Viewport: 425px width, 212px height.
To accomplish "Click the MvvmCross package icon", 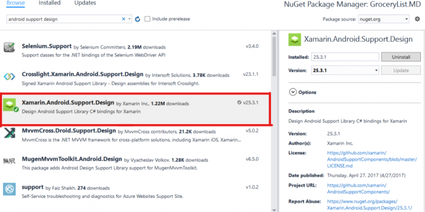I will [x=9, y=132].
